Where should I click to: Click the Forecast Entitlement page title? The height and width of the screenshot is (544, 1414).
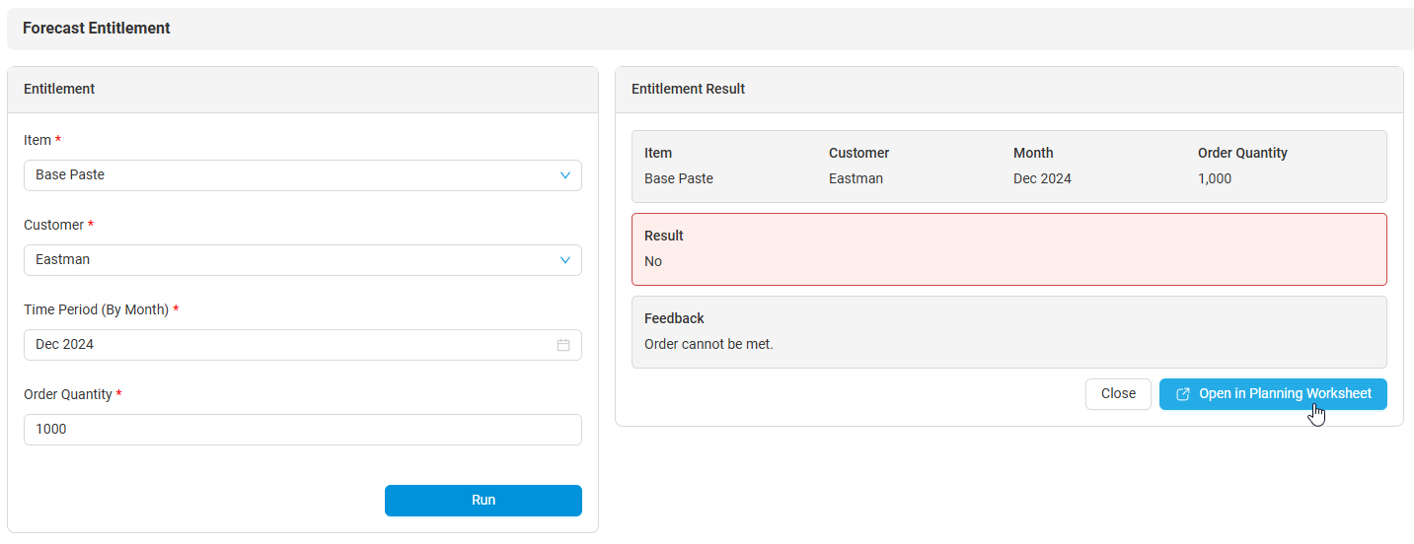97,29
